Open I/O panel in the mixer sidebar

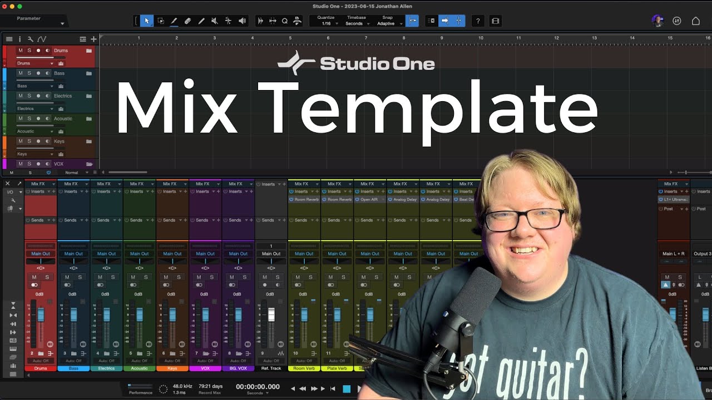pos(11,192)
